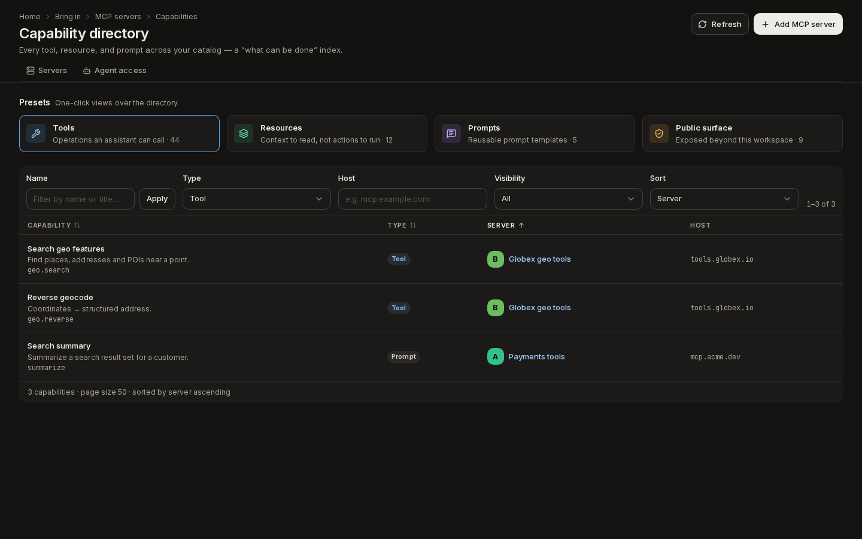Click the Name filter input field
Image resolution: width=862 pixels, height=539 pixels.
click(80, 199)
